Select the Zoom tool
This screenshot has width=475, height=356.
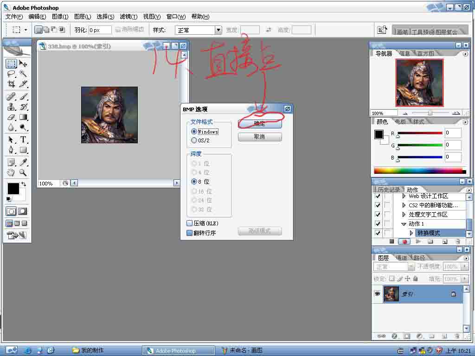23,172
